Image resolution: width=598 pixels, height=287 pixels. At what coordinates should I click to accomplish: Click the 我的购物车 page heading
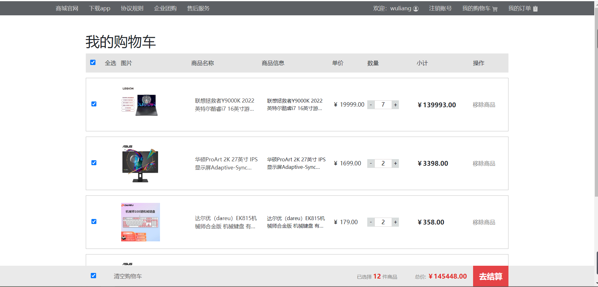(x=121, y=42)
